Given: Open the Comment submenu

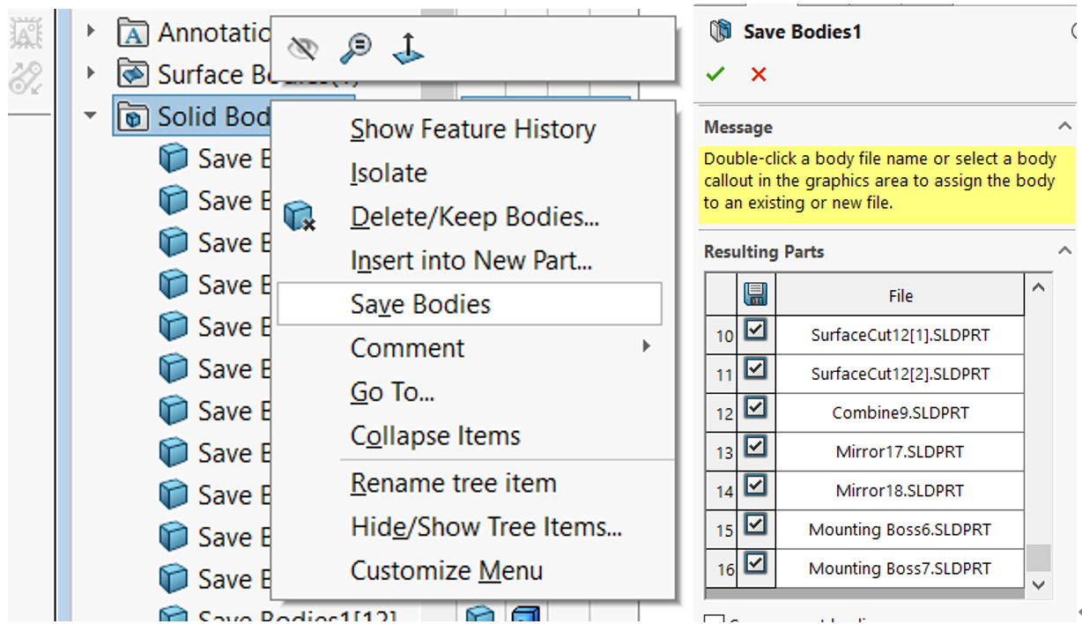Looking at the screenshot, I should coord(407,348).
